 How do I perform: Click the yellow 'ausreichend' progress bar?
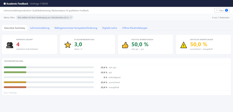pyautogui.click(x=49, y=82)
